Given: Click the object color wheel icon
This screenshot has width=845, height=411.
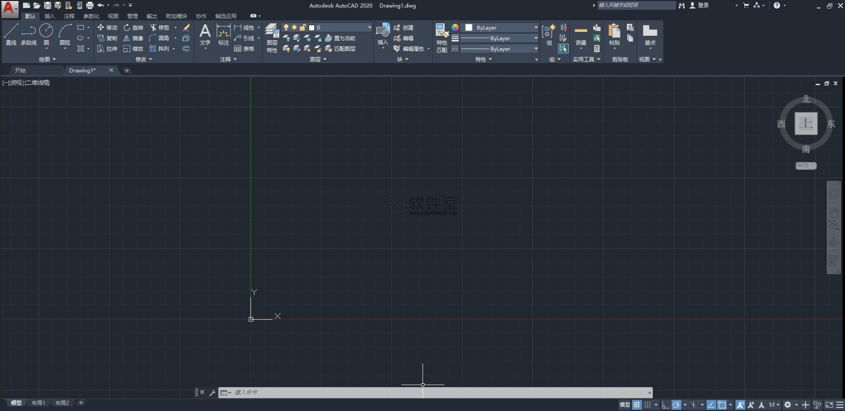Looking at the screenshot, I should click(455, 28).
